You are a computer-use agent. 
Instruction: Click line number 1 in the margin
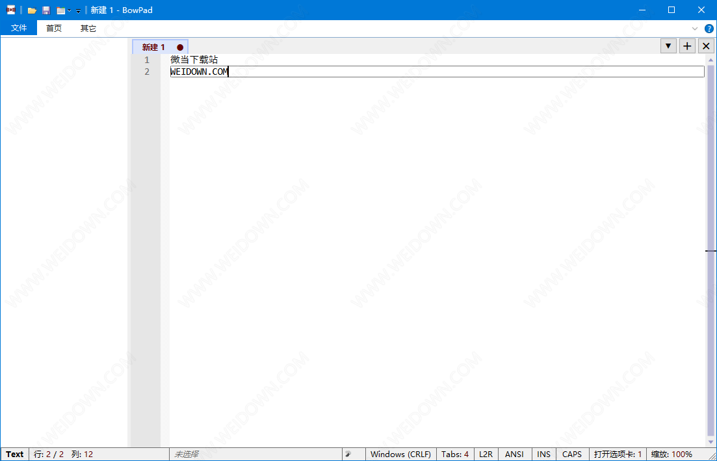147,59
